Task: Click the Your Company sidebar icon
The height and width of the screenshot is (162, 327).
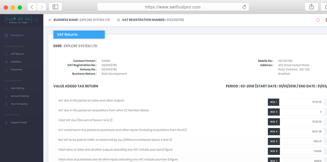Action: point(6,104)
